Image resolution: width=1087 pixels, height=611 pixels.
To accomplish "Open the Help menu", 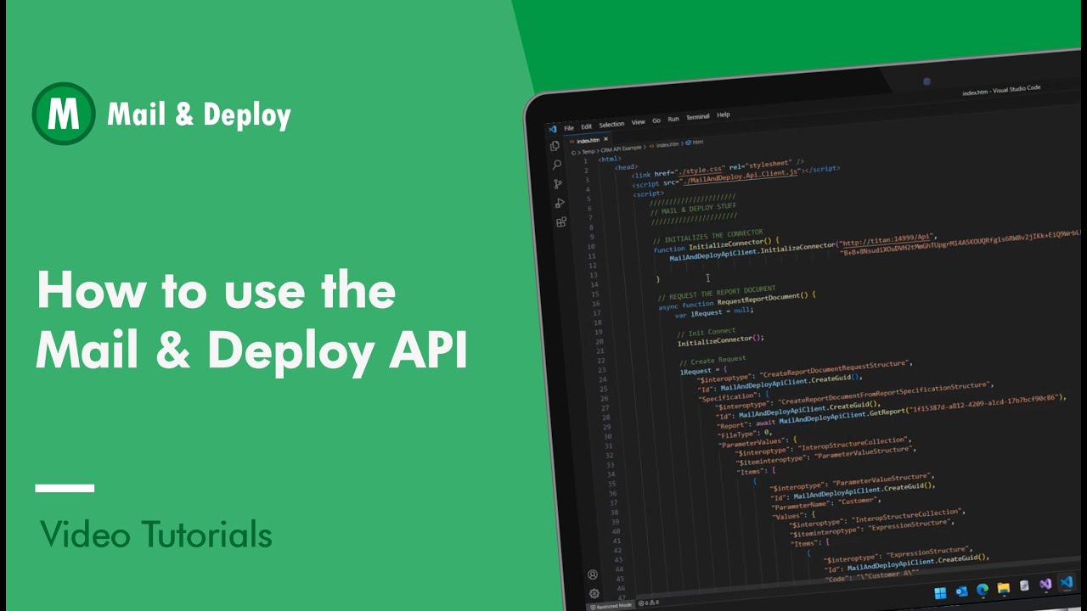I will coord(724,115).
